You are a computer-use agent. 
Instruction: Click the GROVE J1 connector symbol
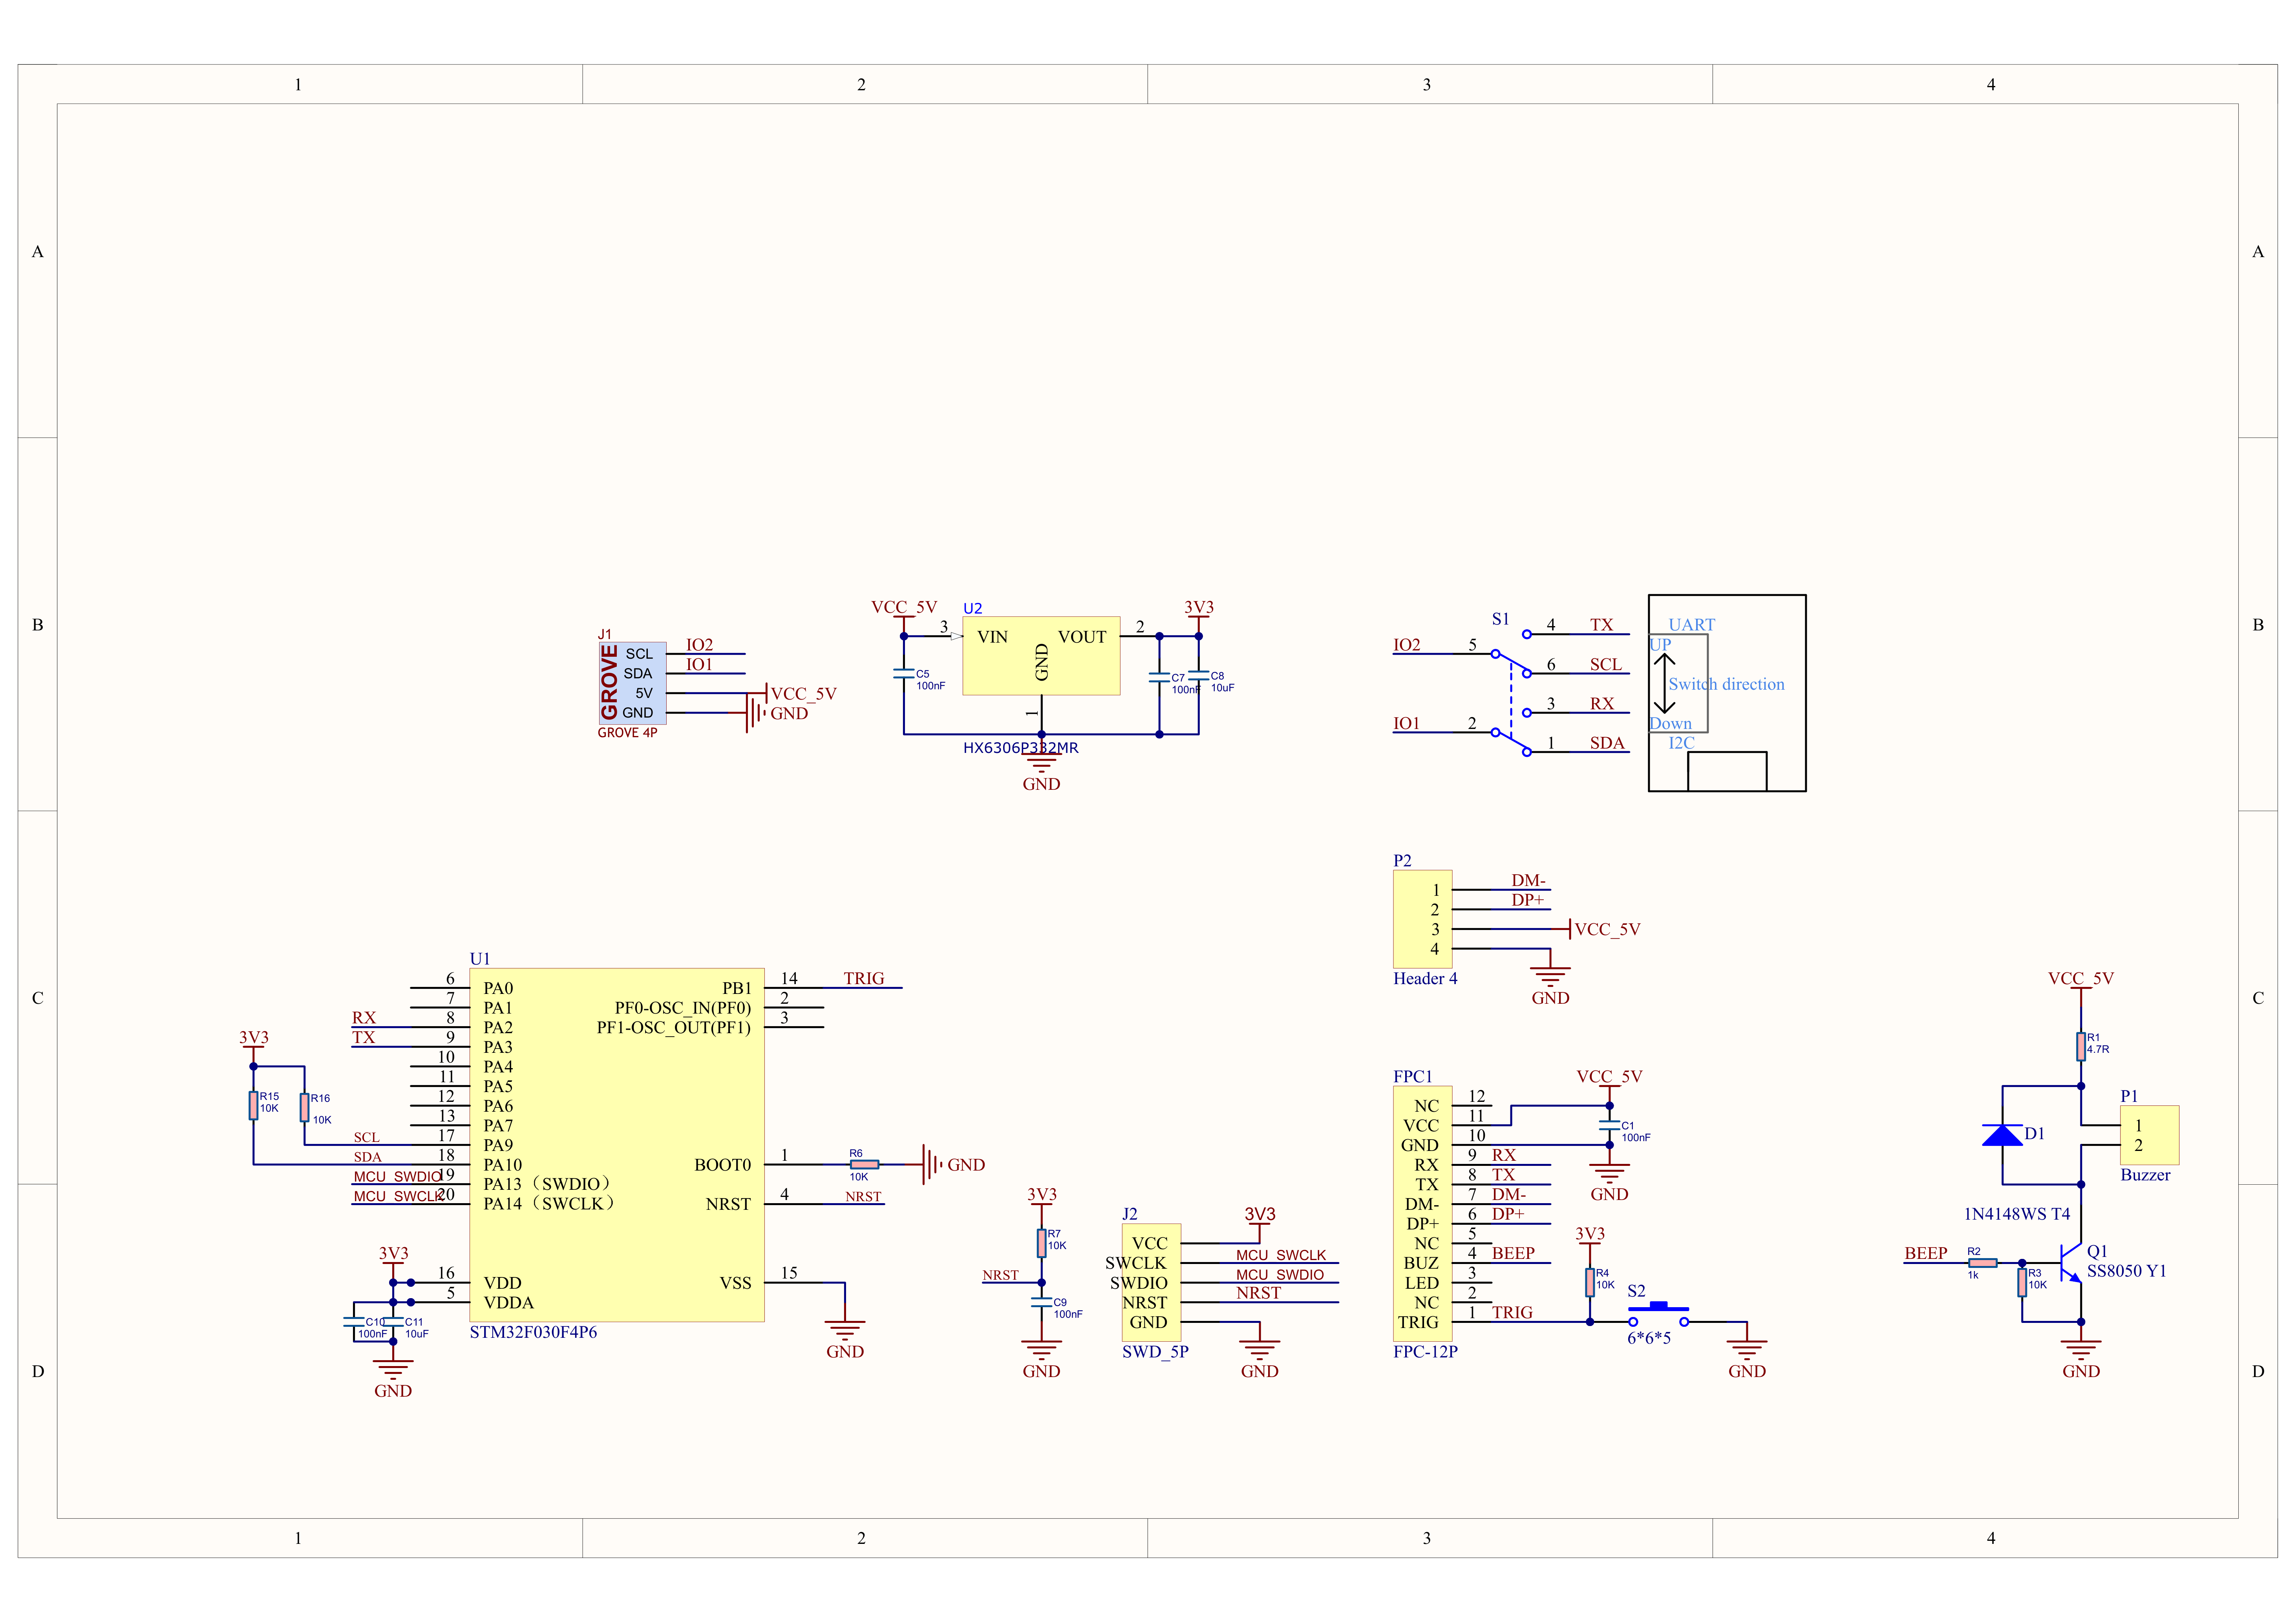click(632, 683)
